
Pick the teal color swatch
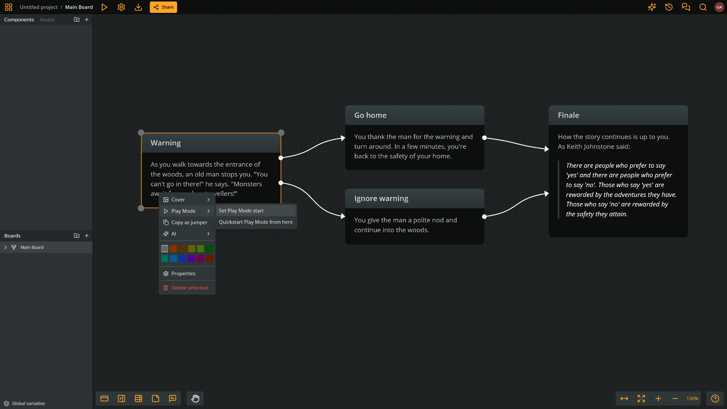click(x=164, y=259)
